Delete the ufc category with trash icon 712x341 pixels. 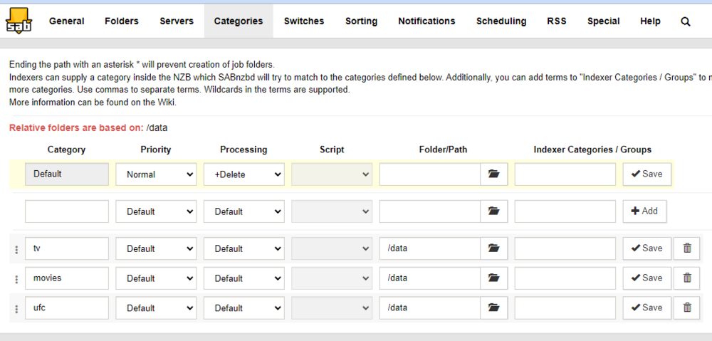(x=687, y=308)
